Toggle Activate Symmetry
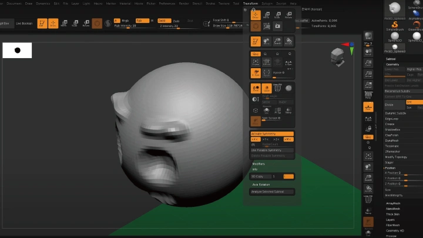The height and width of the screenshot is (238, 423). coord(272,134)
